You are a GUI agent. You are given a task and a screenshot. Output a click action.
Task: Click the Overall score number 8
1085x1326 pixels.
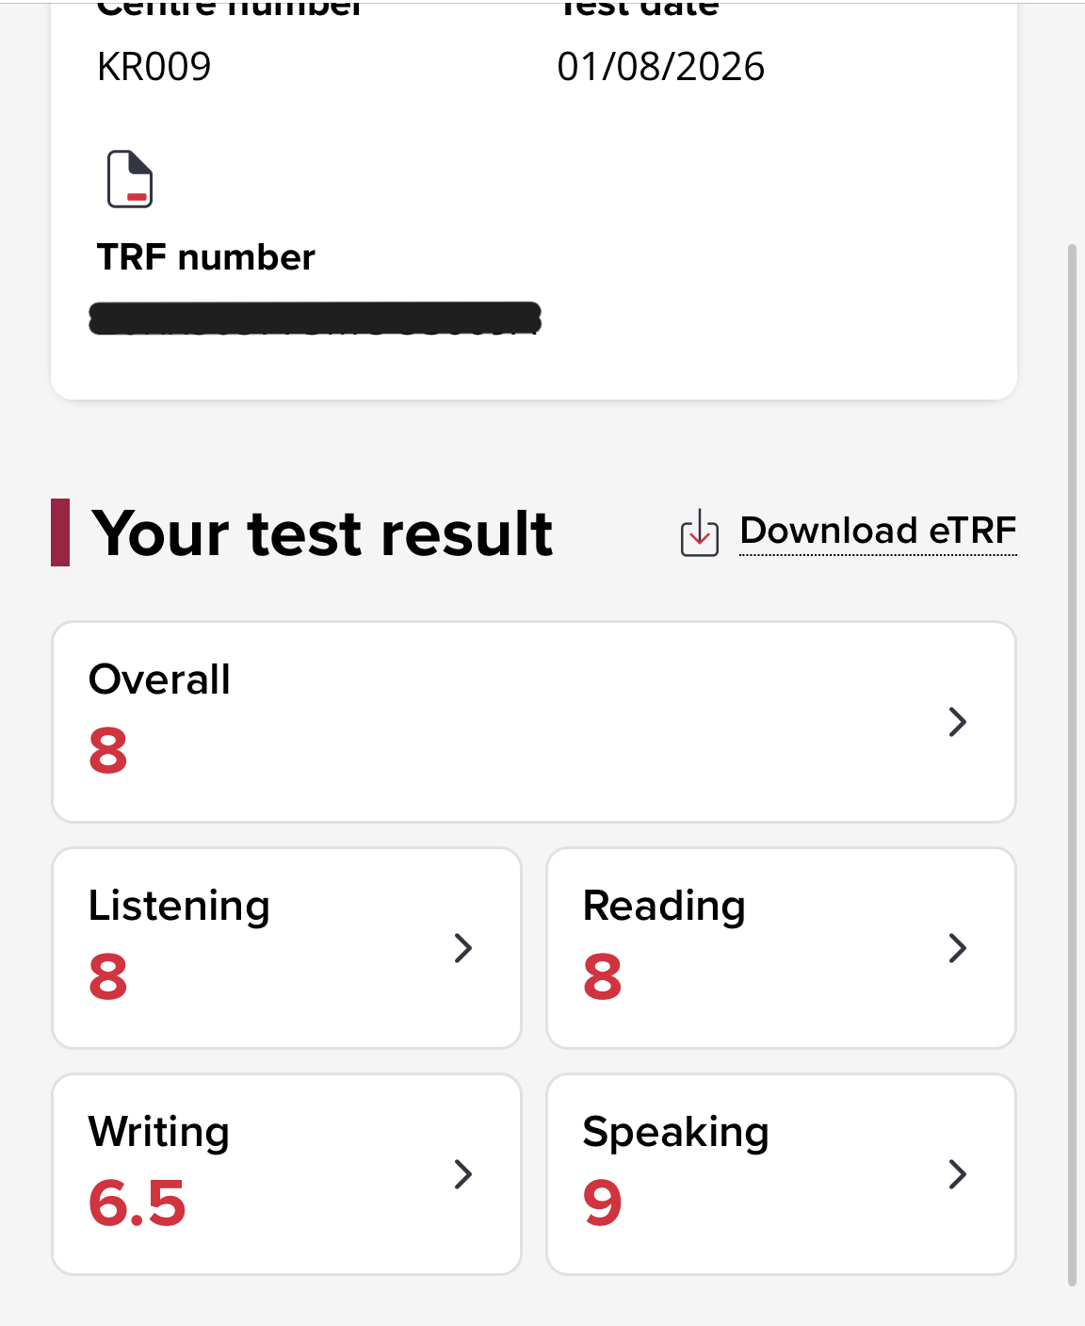tap(108, 751)
